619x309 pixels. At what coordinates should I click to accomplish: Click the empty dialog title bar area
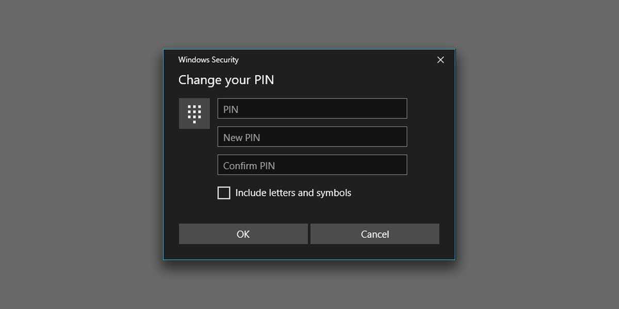click(x=335, y=60)
